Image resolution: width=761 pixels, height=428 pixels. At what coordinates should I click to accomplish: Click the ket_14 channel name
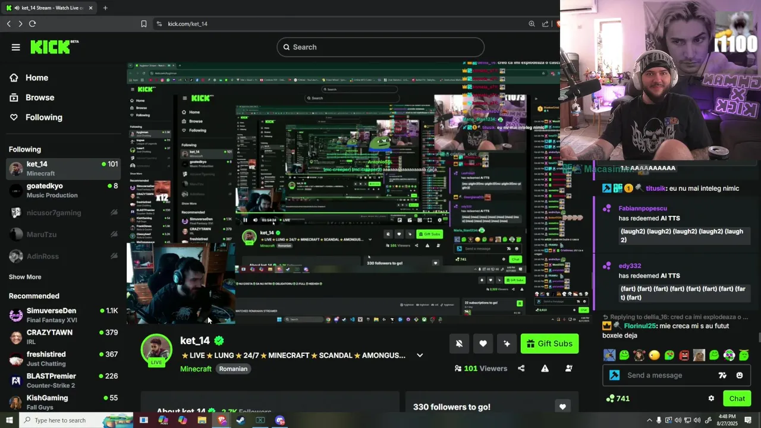click(x=195, y=341)
